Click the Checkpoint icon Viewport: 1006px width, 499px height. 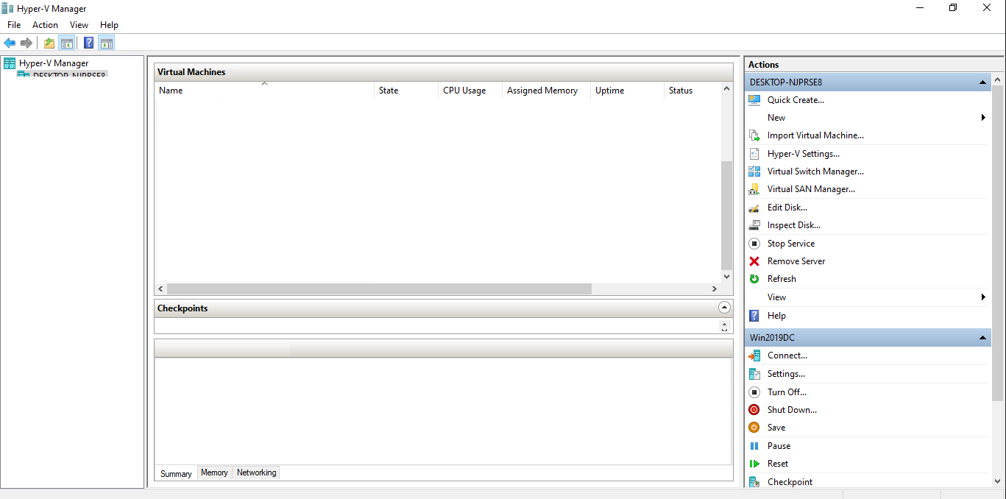point(754,482)
